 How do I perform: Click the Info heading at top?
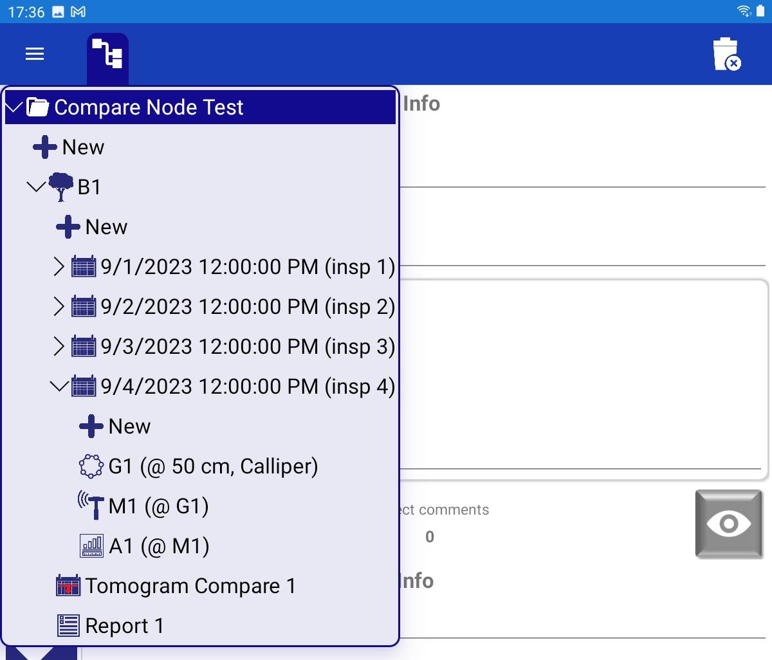coord(421,104)
